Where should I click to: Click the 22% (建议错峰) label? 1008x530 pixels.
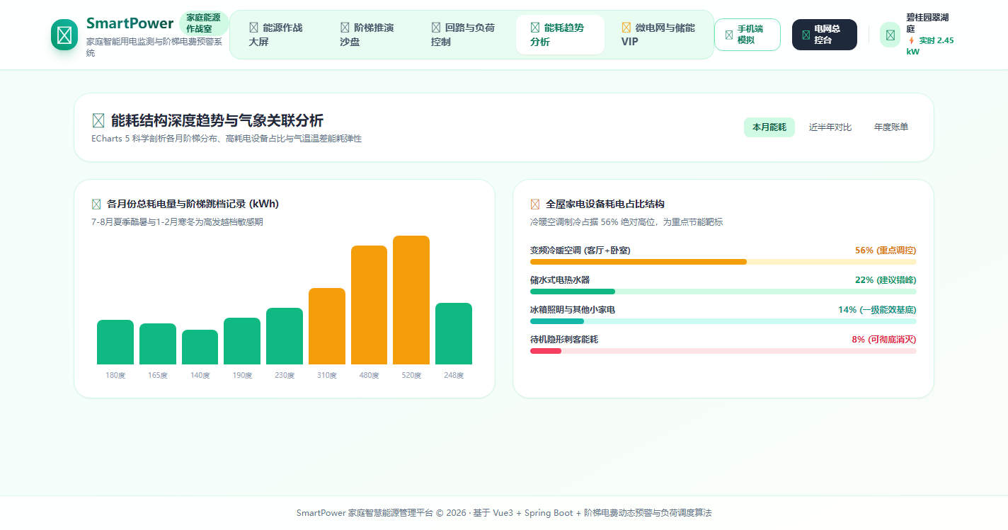point(886,280)
